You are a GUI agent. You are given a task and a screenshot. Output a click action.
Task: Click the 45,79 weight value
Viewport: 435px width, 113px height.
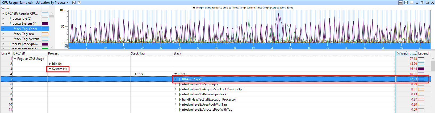413,64
